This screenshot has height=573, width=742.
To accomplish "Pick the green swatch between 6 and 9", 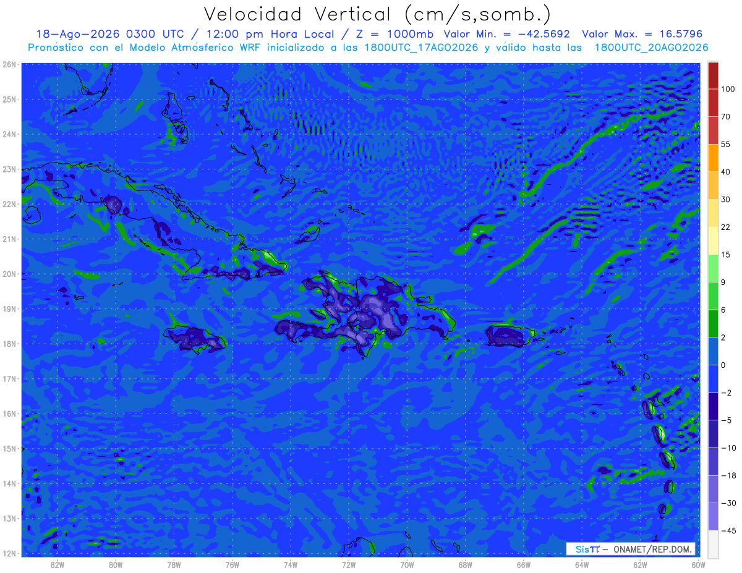I will (713, 295).
